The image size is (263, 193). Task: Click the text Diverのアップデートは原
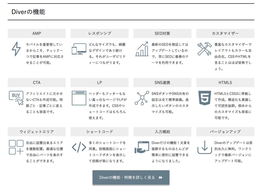(x=233, y=143)
